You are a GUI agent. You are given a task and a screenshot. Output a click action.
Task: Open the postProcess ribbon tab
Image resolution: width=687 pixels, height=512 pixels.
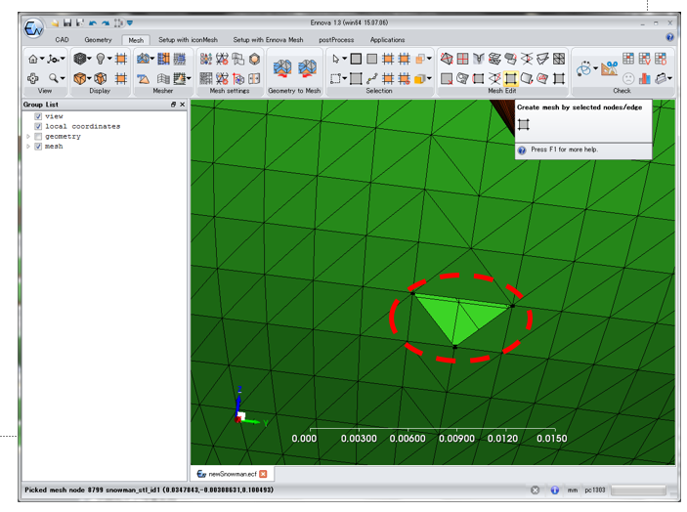pos(336,40)
